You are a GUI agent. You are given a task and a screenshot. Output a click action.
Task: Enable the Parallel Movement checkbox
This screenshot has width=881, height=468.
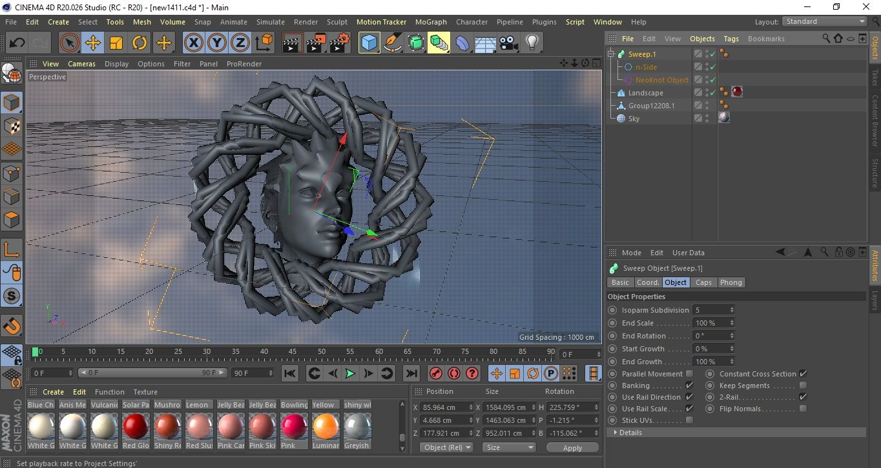tap(689, 374)
